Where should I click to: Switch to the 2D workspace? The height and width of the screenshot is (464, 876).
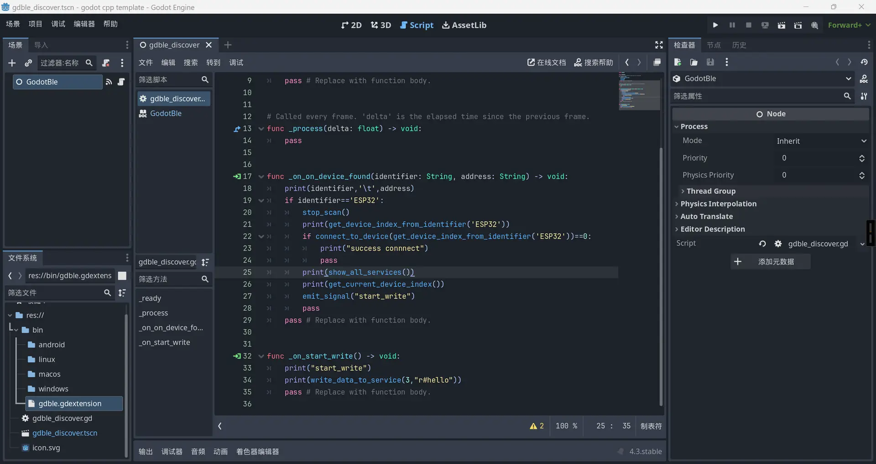tap(351, 25)
